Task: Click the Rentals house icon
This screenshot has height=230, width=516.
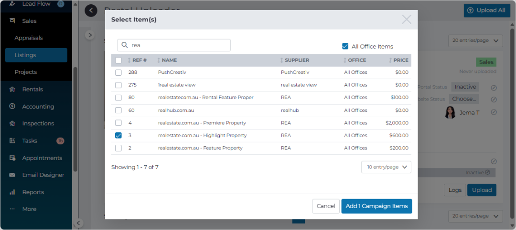Action: pyautogui.click(x=12, y=89)
